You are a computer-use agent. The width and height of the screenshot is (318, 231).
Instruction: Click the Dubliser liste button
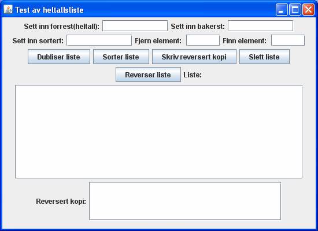(59, 57)
